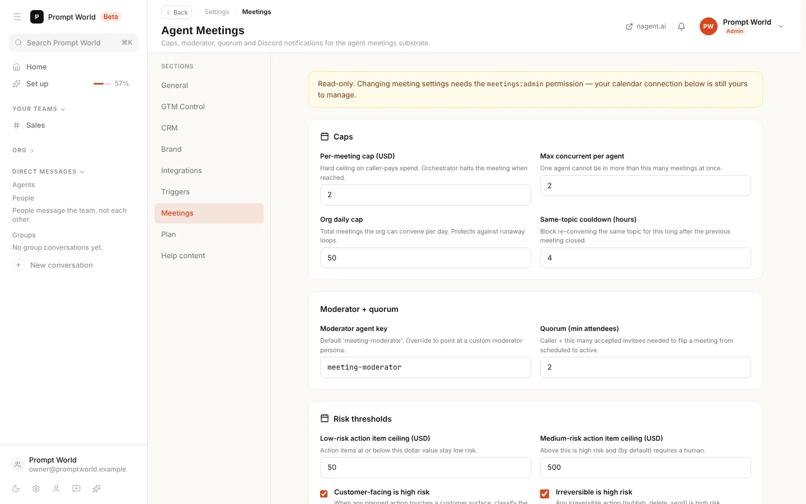
Task: Go to Home via the house icon
Action: click(17, 67)
